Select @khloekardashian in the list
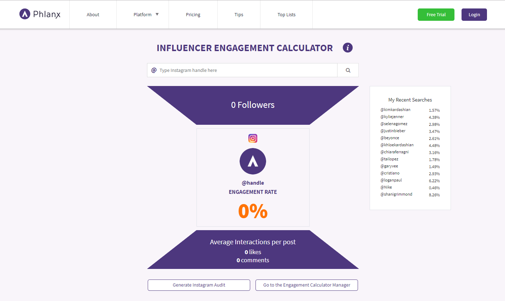The image size is (505, 301). (x=397, y=145)
